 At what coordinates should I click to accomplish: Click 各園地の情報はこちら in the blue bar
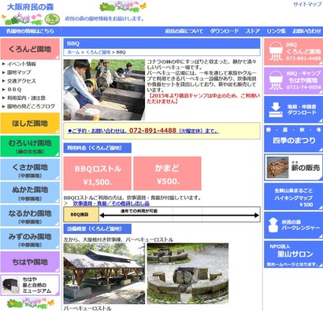click(30, 31)
